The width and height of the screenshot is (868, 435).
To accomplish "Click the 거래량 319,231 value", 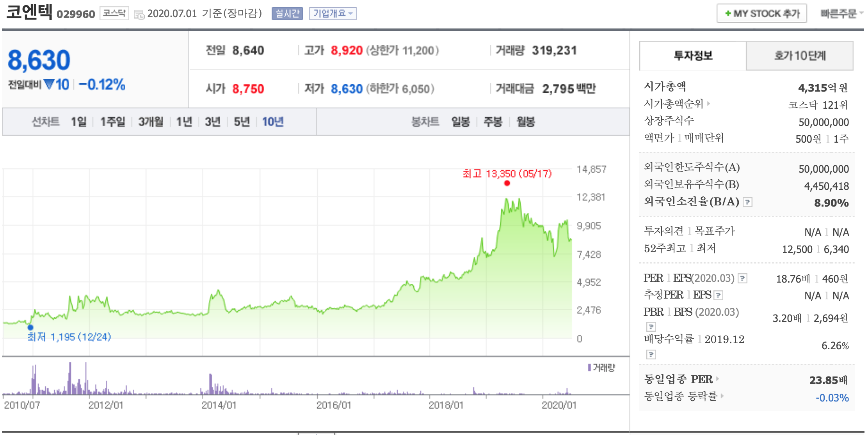I will point(554,50).
